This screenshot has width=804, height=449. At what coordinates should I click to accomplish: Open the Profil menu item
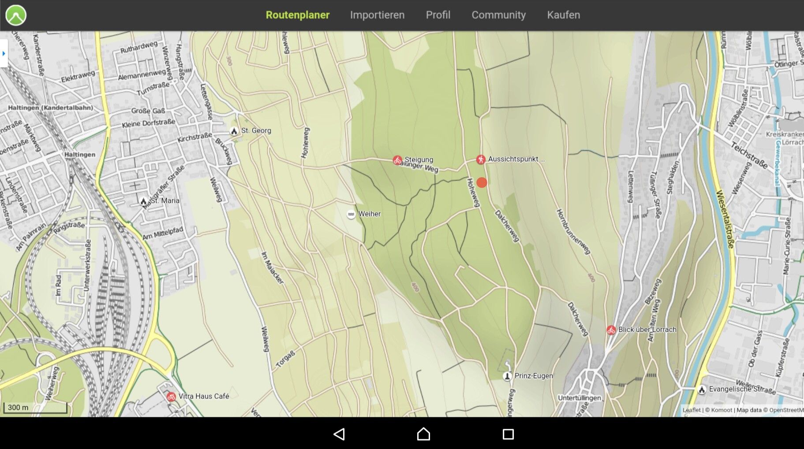438,15
